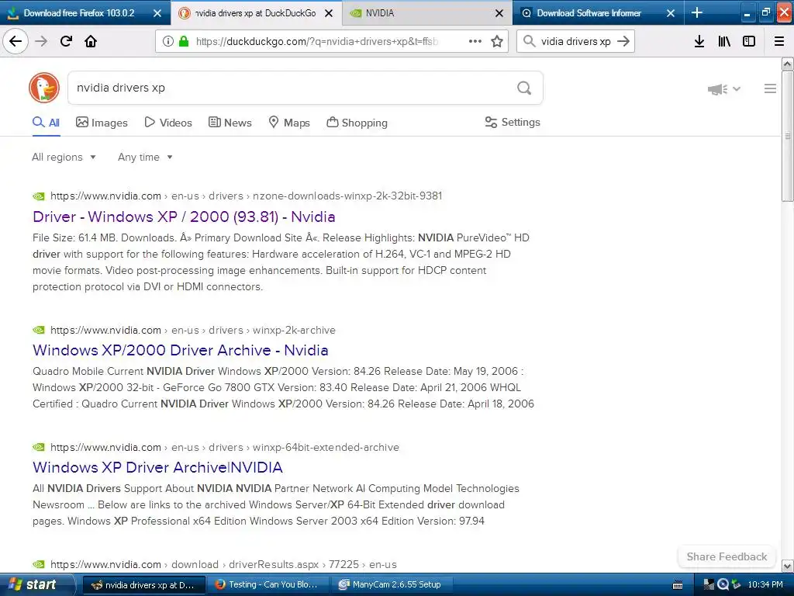Click the DuckDuckGo search magnifier button
Image resolution: width=794 pixels, height=596 pixels.
coord(524,88)
